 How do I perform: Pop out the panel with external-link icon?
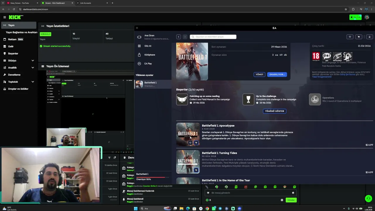115,158
